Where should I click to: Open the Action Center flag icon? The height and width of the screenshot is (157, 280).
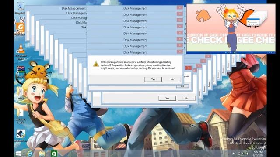tap(234, 154)
